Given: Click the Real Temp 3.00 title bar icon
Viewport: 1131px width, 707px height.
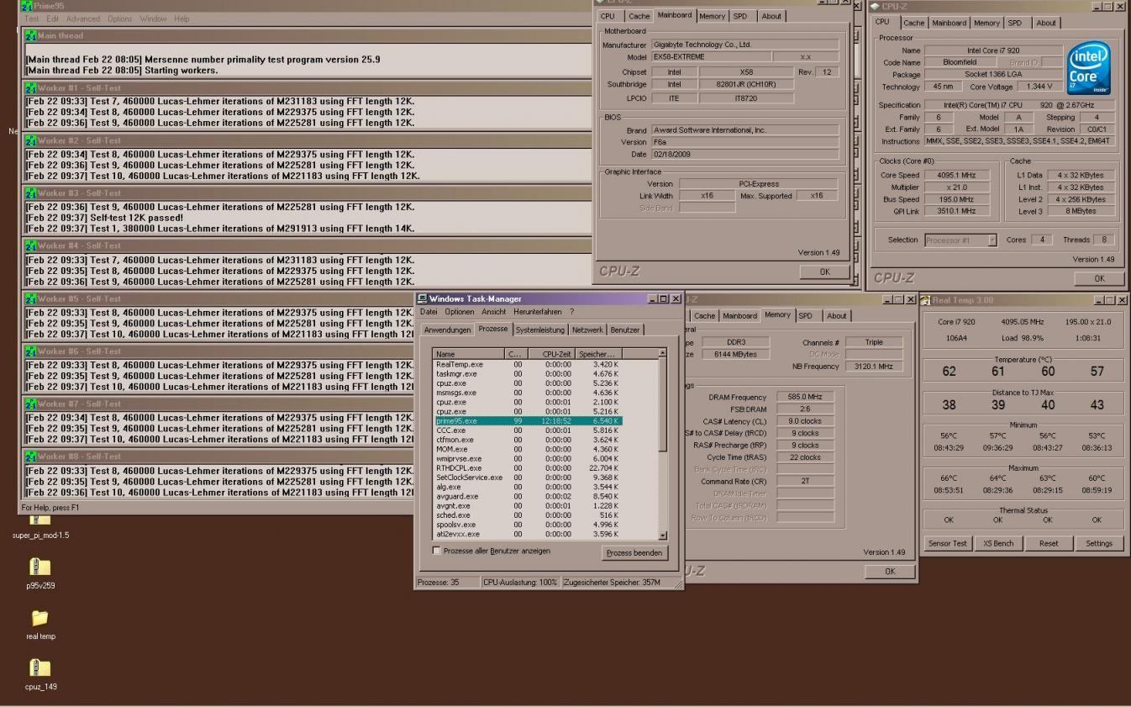Looking at the screenshot, I should pyautogui.click(x=926, y=299).
